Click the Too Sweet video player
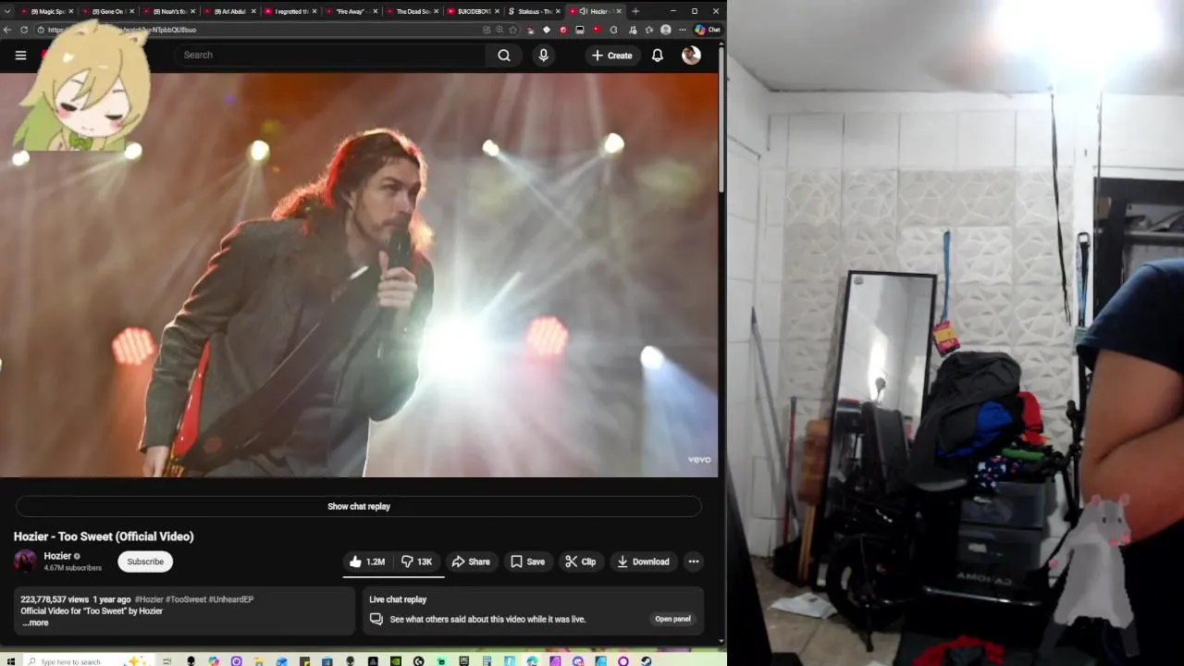 pos(359,275)
